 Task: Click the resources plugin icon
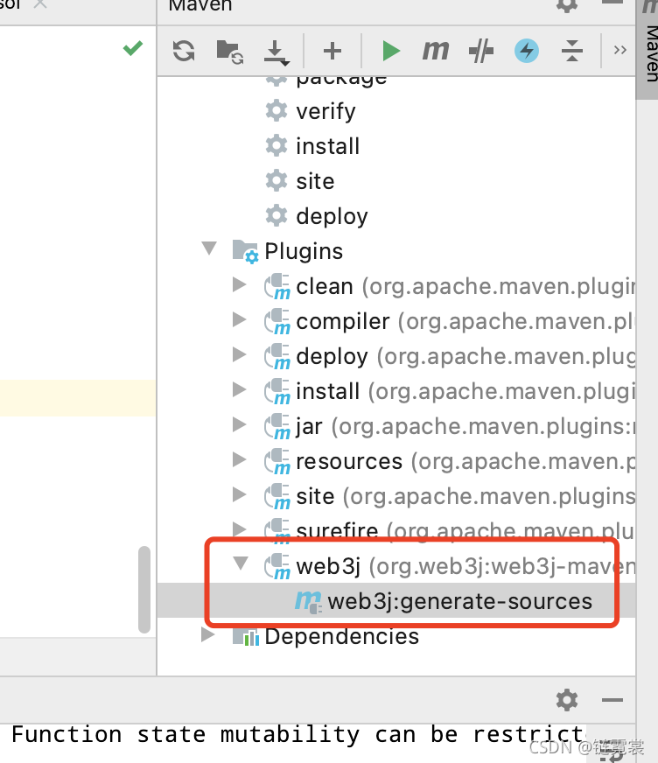276,462
